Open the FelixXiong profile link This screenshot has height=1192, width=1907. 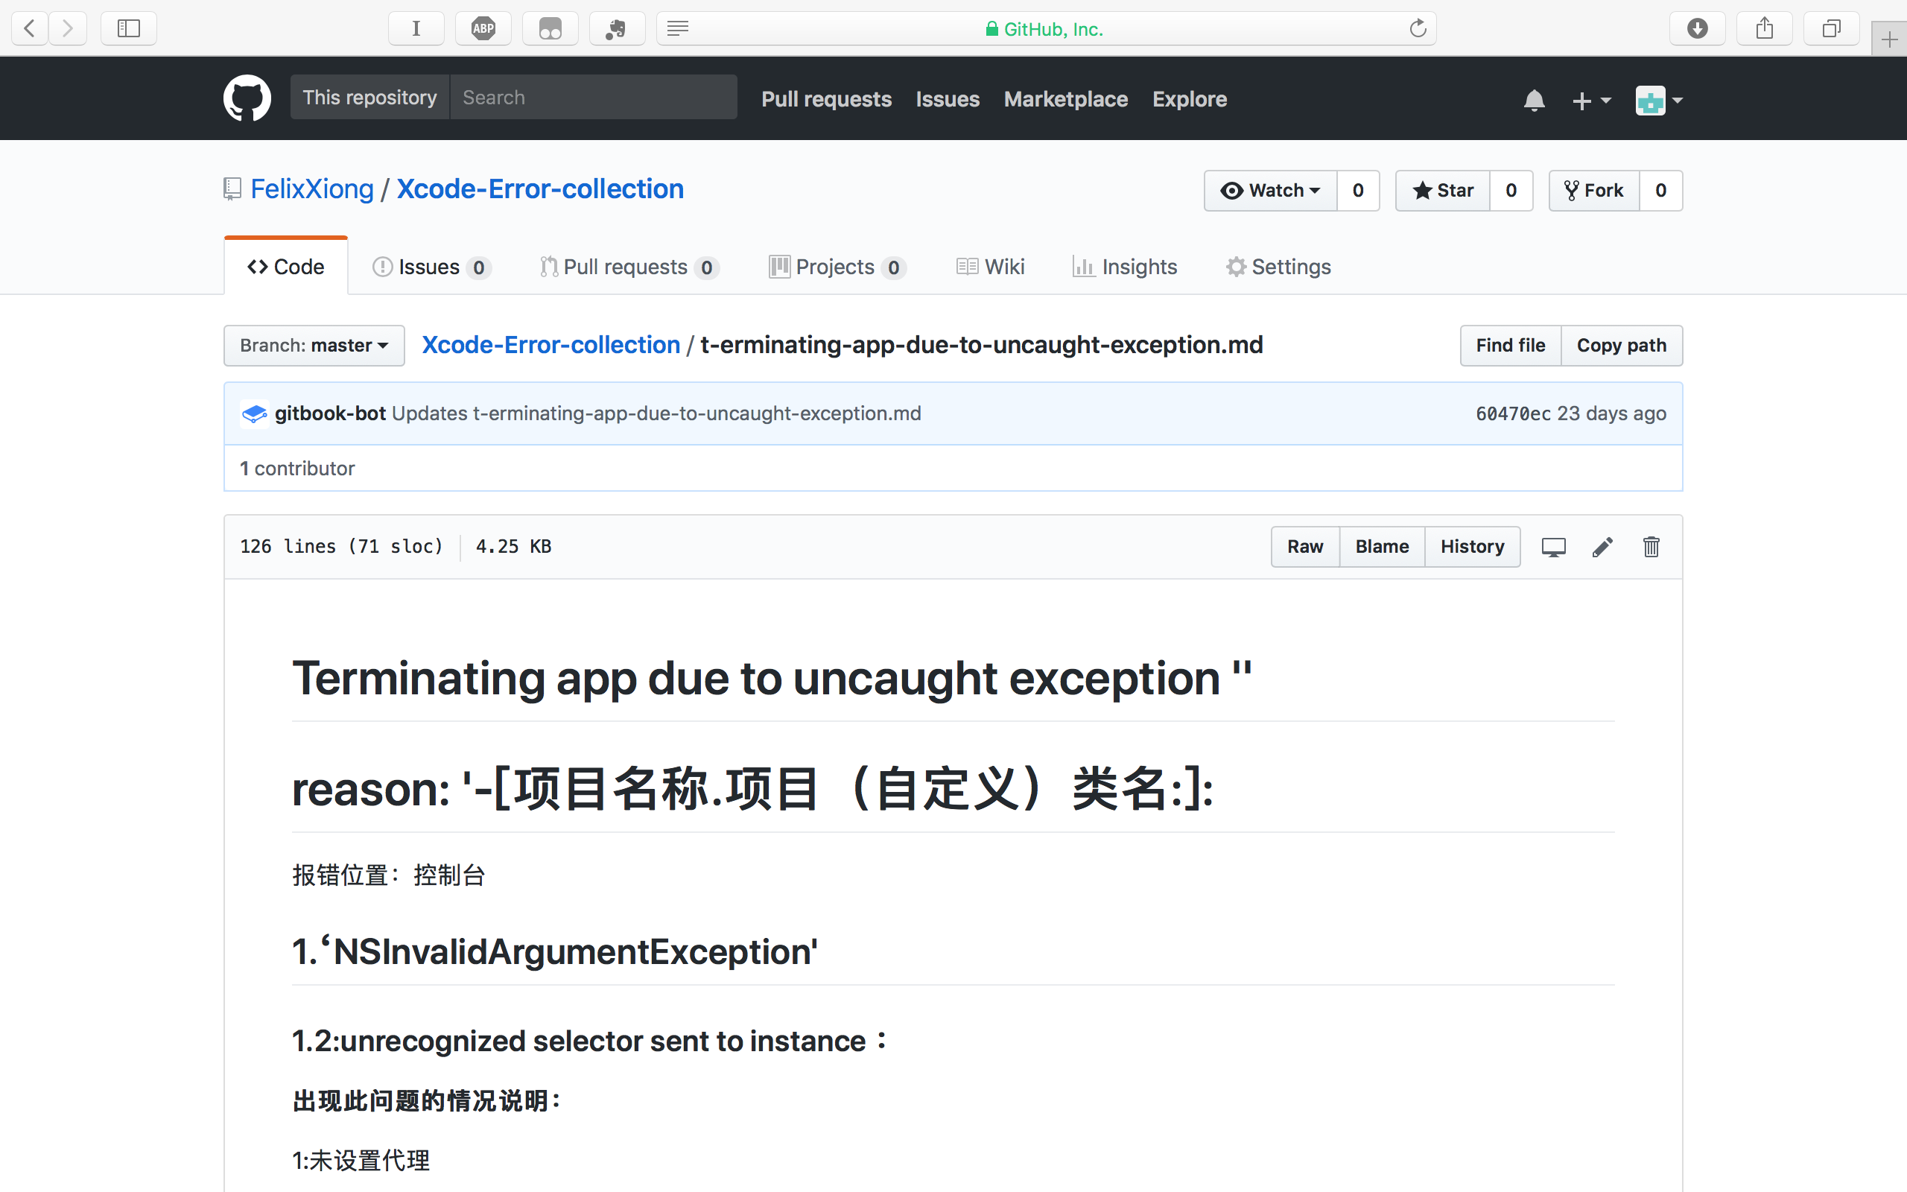(312, 189)
